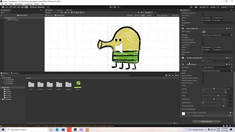Collapse the Doodle Jump (Script) component foldout
This screenshot has height=132, width=235.
(x=181, y=58)
